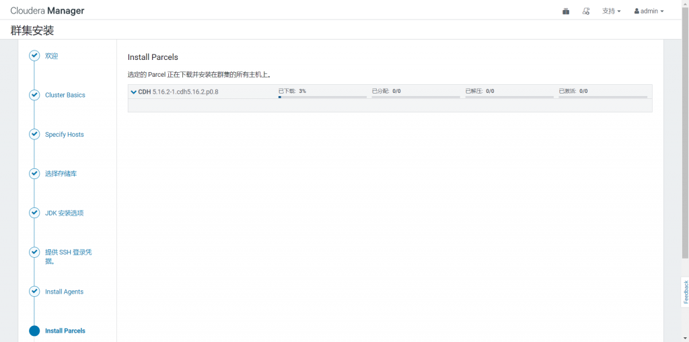This screenshot has height=342, width=689.
Task: Click the Install Parcels current step circle
Action: 34,331
